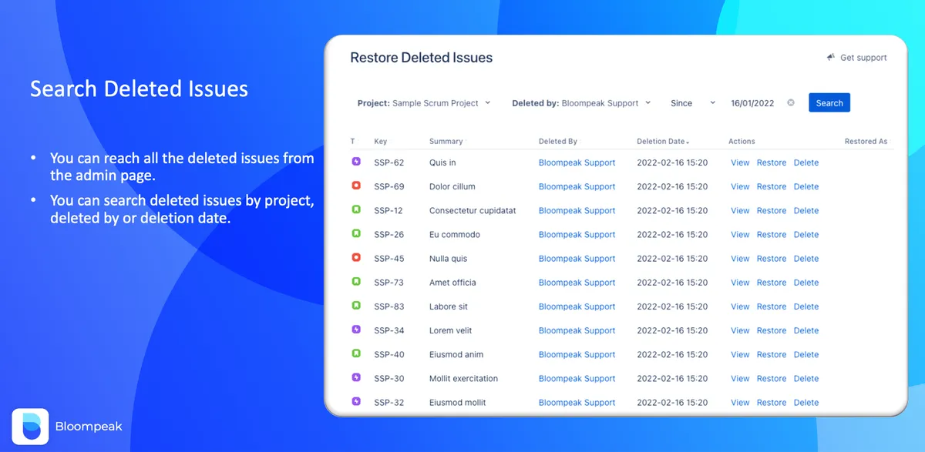Viewport: 925px width, 452px height.
Task: View deleted issue SSP-73
Action: [x=740, y=283]
